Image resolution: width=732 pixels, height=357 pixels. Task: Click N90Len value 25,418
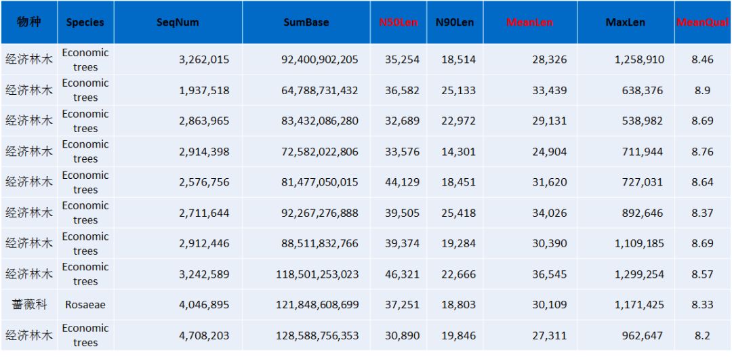point(459,213)
